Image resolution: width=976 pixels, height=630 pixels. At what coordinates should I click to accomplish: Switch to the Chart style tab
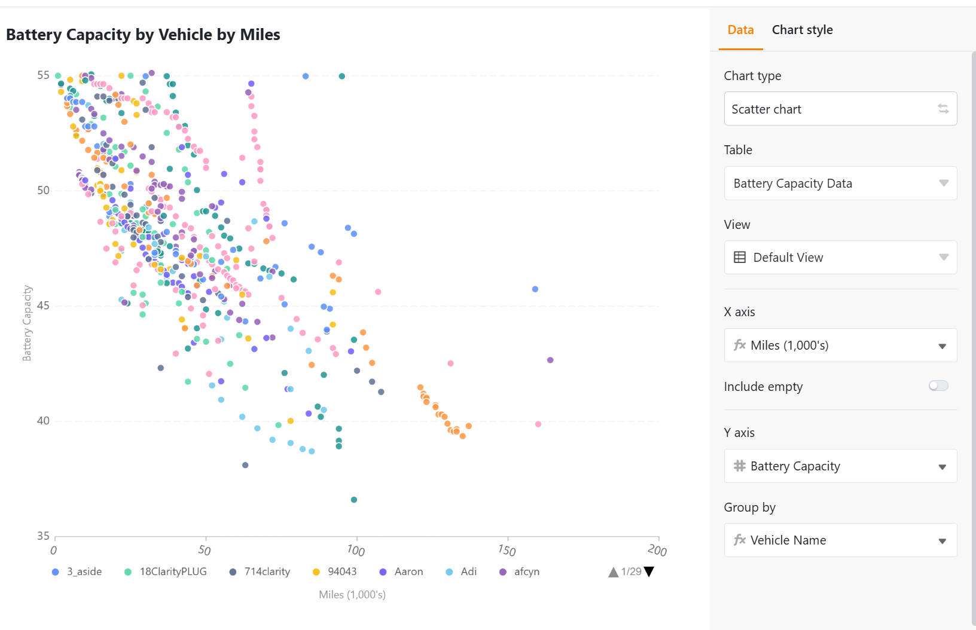pyautogui.click(x=802, y=30)
